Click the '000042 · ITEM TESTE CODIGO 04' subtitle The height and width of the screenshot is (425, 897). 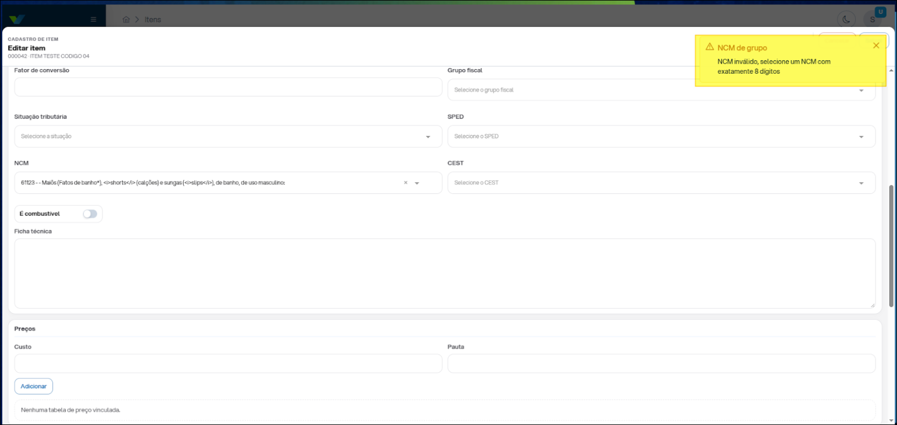coord(48,56)
